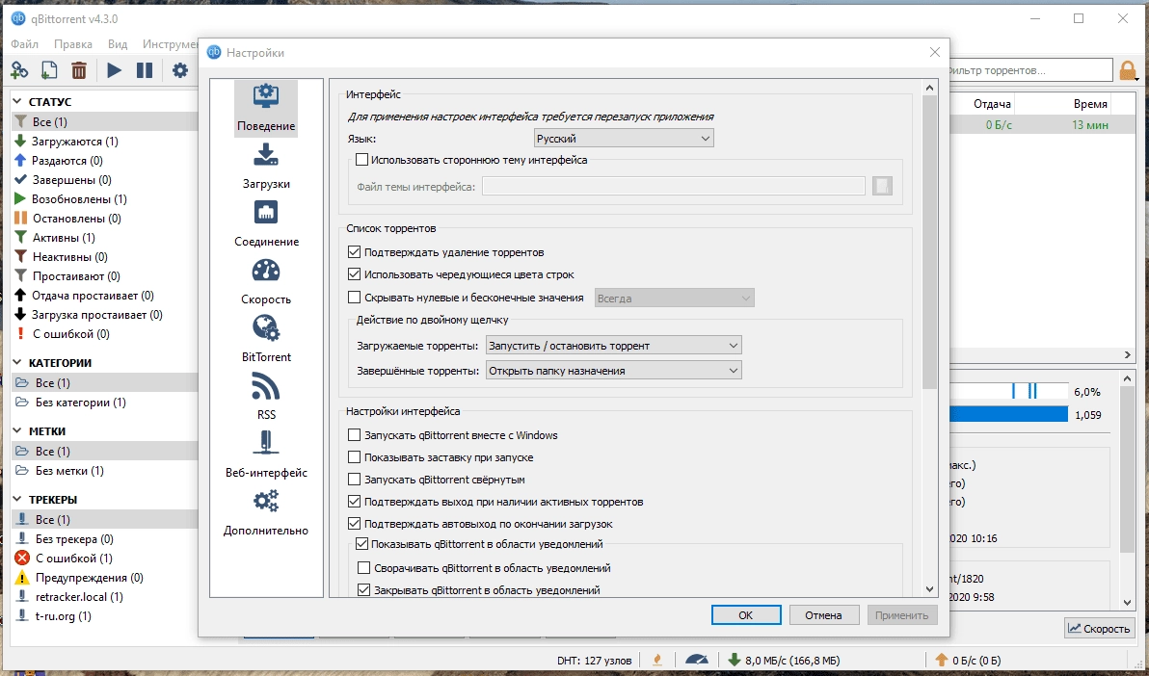Click the delete torrent trash icon
The image size is (1149, 676).
[x=79, y=70]
